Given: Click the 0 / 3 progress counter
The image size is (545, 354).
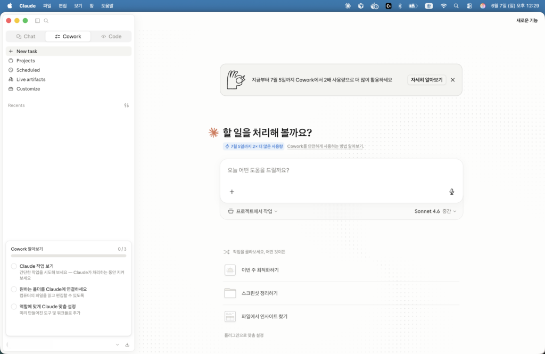Looking at the screenshot, I should pyautogui.click(x=122, y=249).
